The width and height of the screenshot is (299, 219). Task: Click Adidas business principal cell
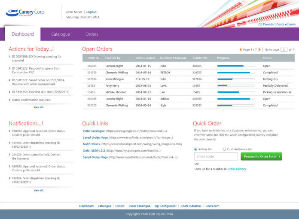(x=165, y=99)
